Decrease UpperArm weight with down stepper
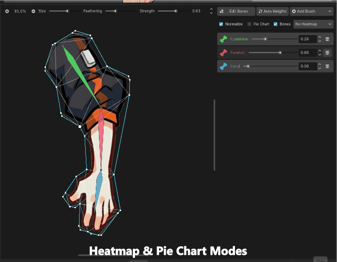Image resolution: width=337 pixels, height=262 pixels. (320, 41)
